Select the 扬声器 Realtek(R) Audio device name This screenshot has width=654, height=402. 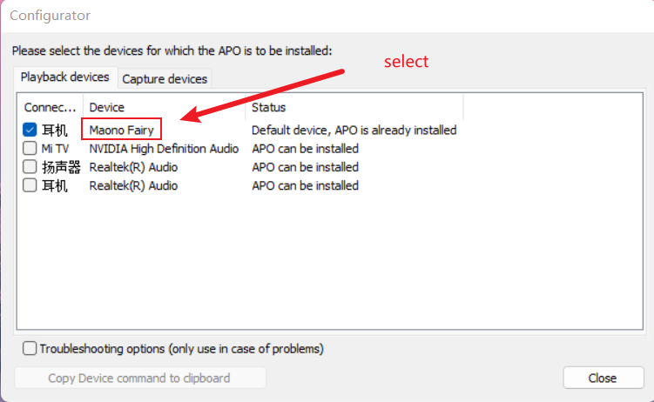click(x=133, y=167)
